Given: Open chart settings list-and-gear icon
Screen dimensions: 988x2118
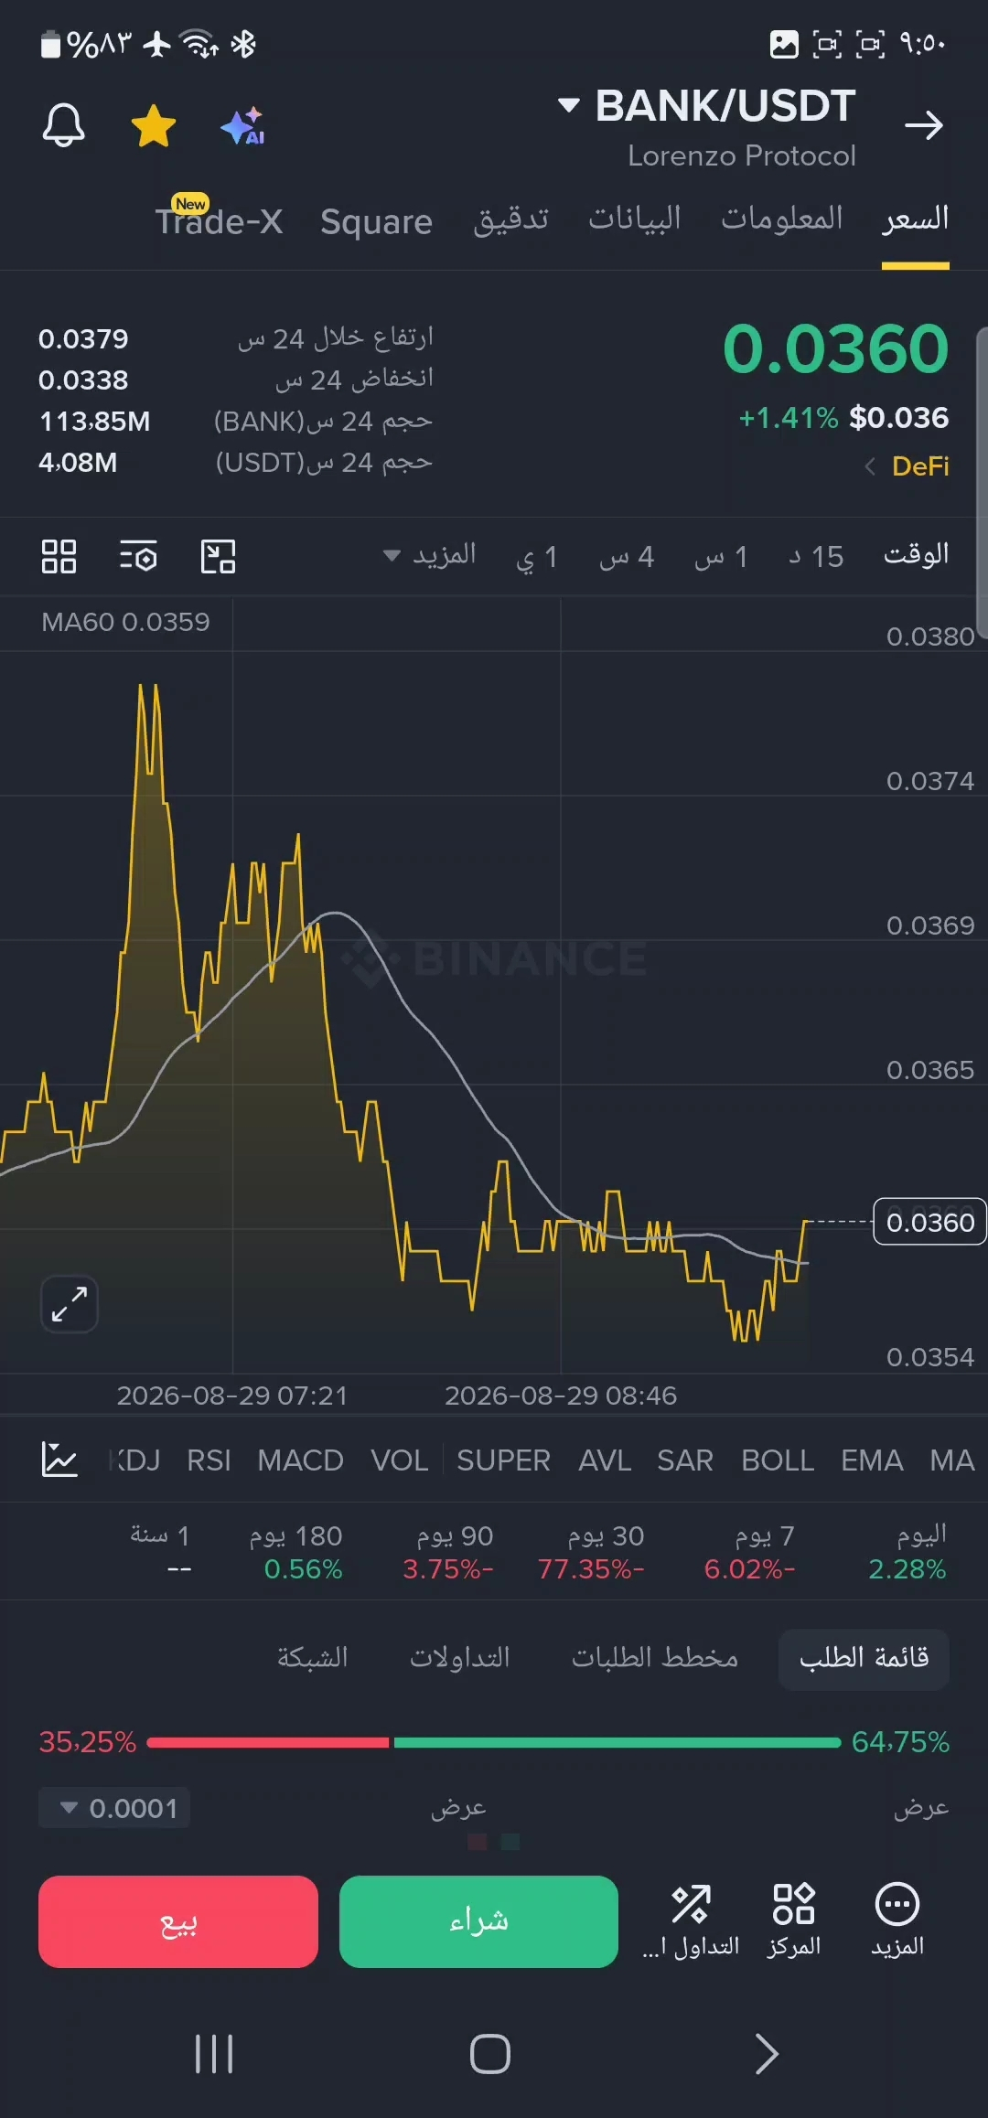Looking at the screenshot, I should click(x=138, y=556).
